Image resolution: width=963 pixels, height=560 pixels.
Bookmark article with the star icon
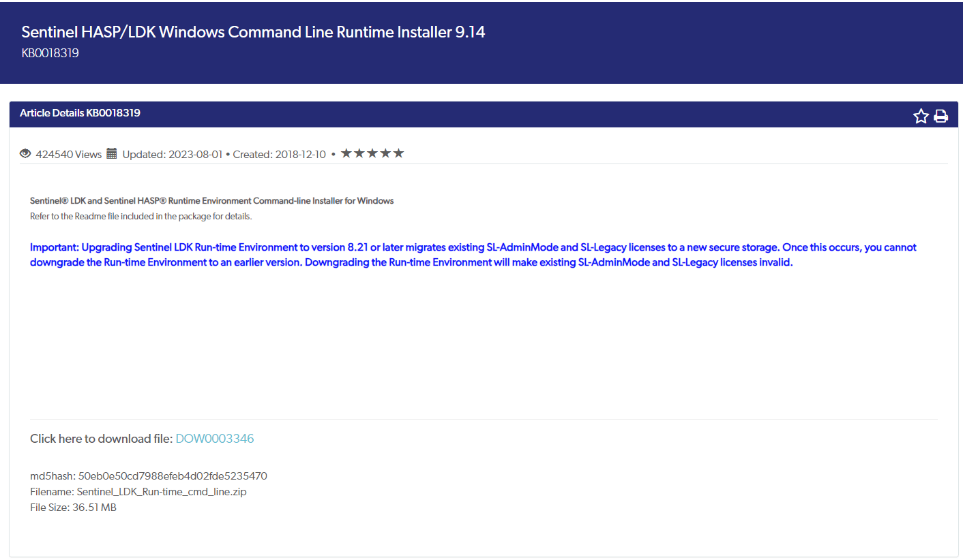coord(921,116)
